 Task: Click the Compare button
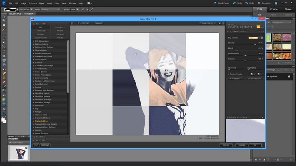point(98,23)
